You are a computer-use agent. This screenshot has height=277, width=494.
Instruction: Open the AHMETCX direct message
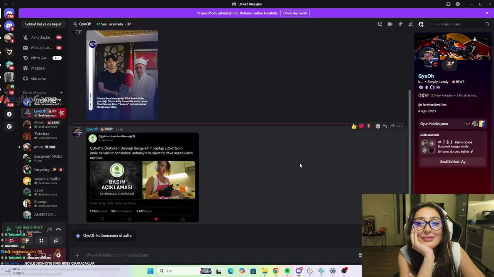43,215
